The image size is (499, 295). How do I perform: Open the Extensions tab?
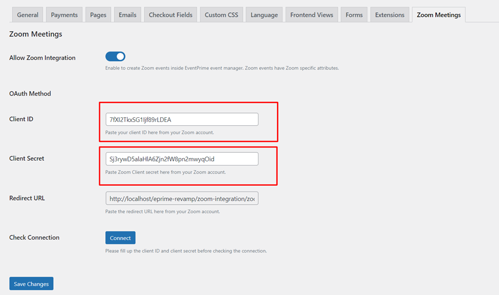point(390,15)
